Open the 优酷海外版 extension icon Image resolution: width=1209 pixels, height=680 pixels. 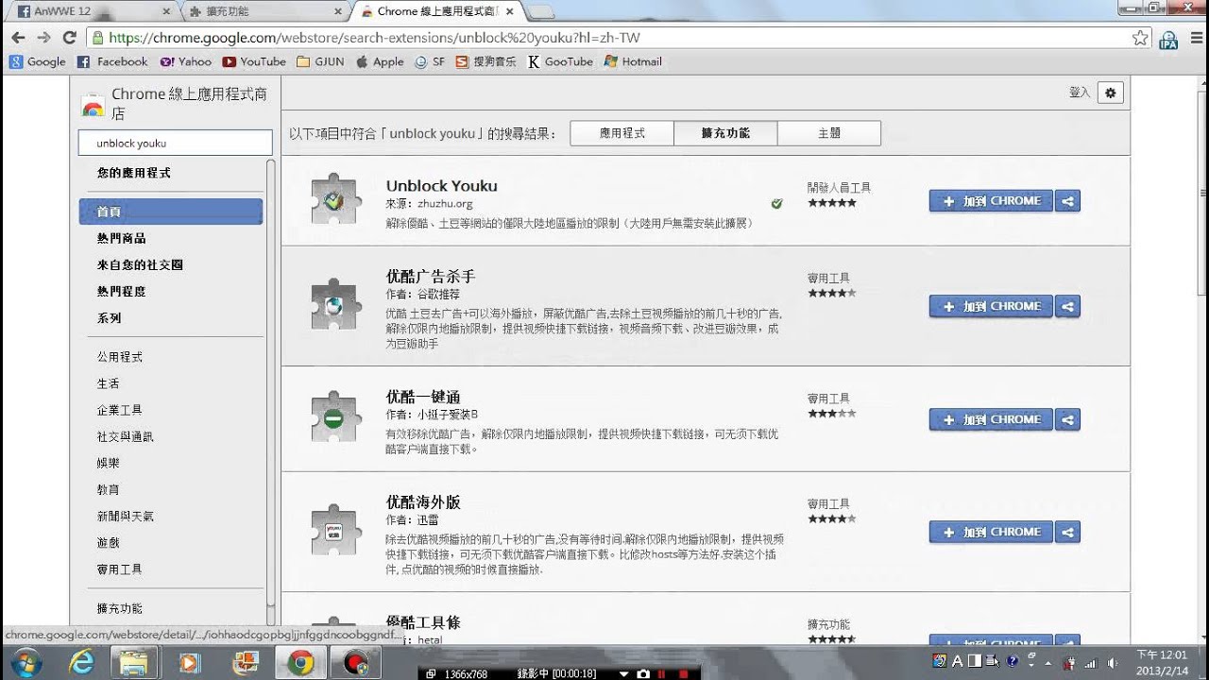coord(334,532)
